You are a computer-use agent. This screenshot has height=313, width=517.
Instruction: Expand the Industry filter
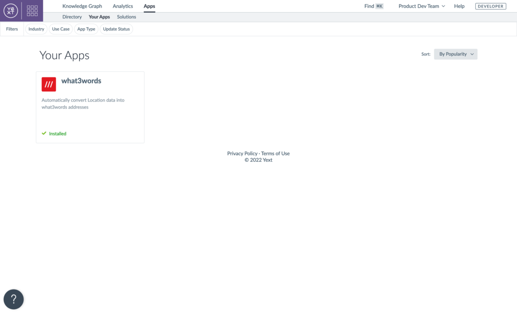click(x=36, y=29)
